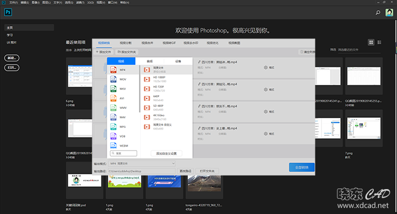Select the AVI format icon
Viewport: 397px width, 214px height.
coord(113,98)
